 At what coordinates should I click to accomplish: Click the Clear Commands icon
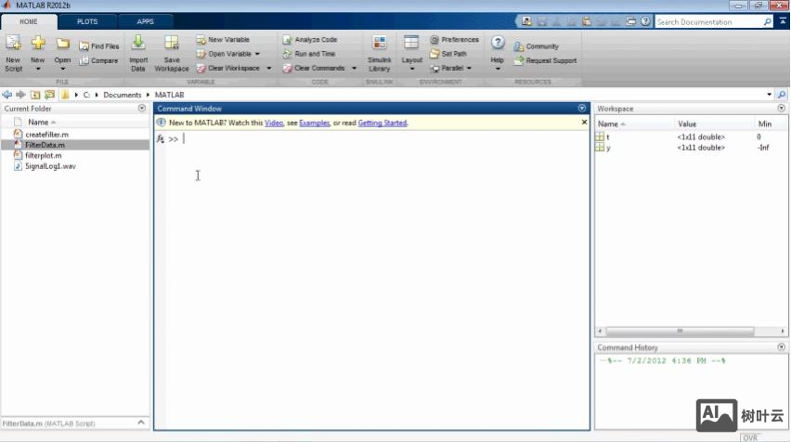click(288, 68)
